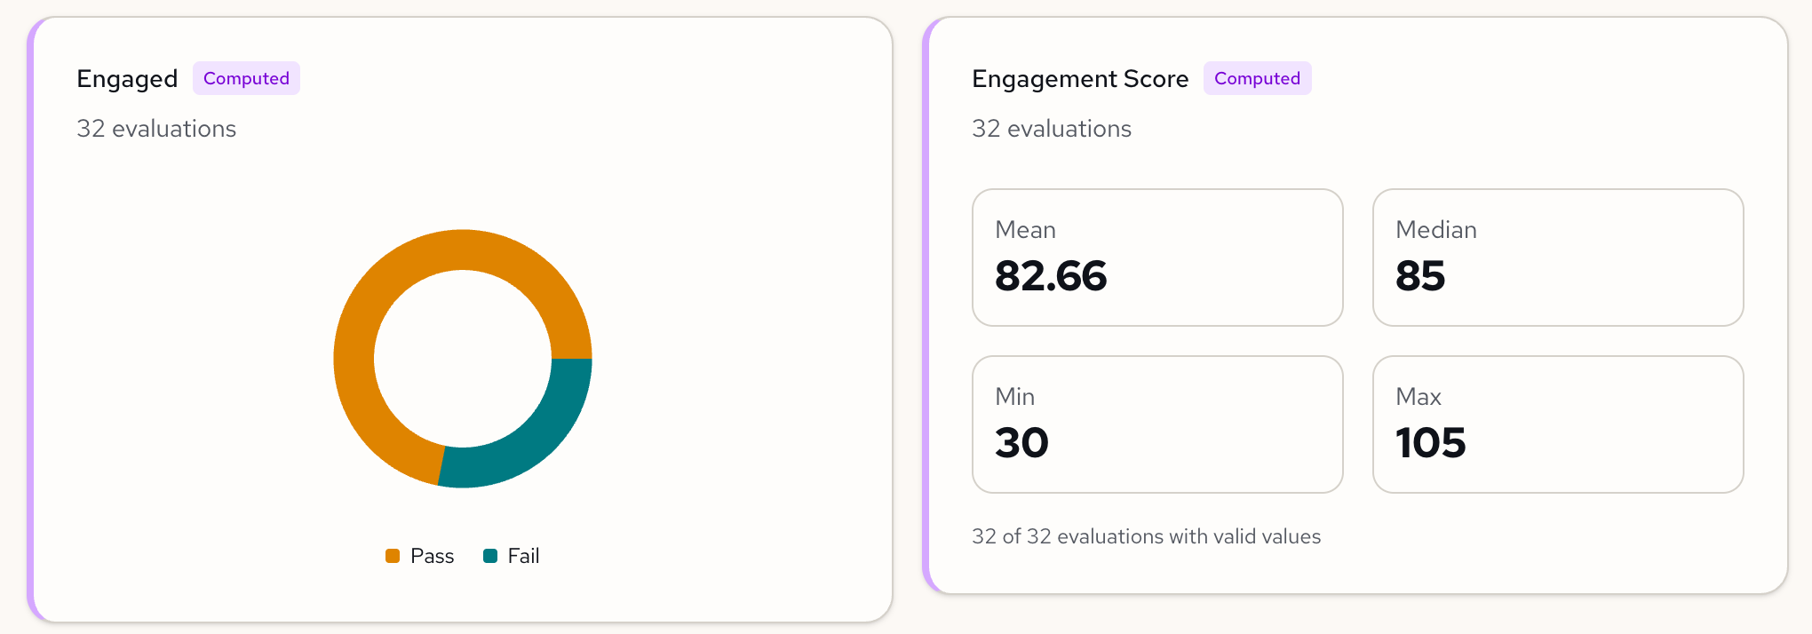Click '32 evaluations' under the Engaged title
Image resolution: width=1812 pixels, height=634 pixels.
point(156,129)
